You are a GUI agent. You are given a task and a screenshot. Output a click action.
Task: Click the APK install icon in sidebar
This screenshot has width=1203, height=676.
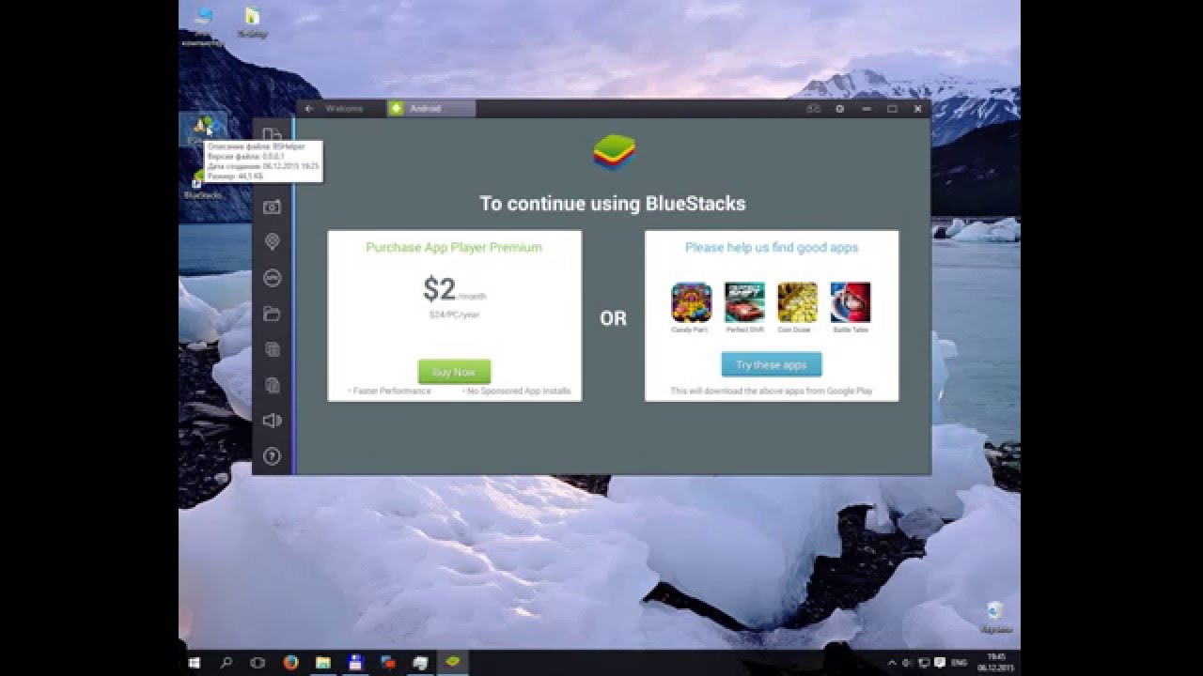(x=272, y=278)
